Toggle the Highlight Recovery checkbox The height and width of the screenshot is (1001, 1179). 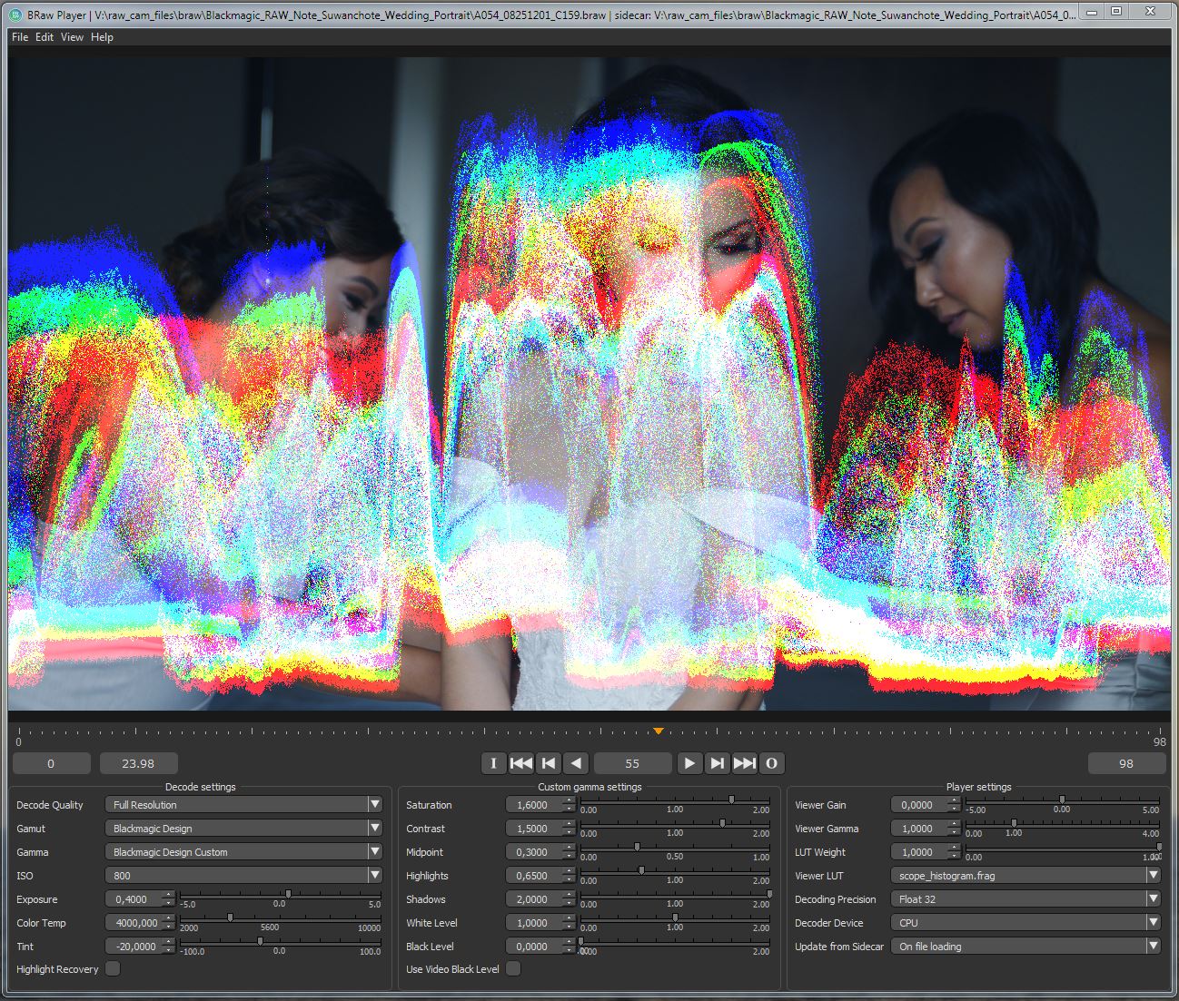[x=113, y=968]
